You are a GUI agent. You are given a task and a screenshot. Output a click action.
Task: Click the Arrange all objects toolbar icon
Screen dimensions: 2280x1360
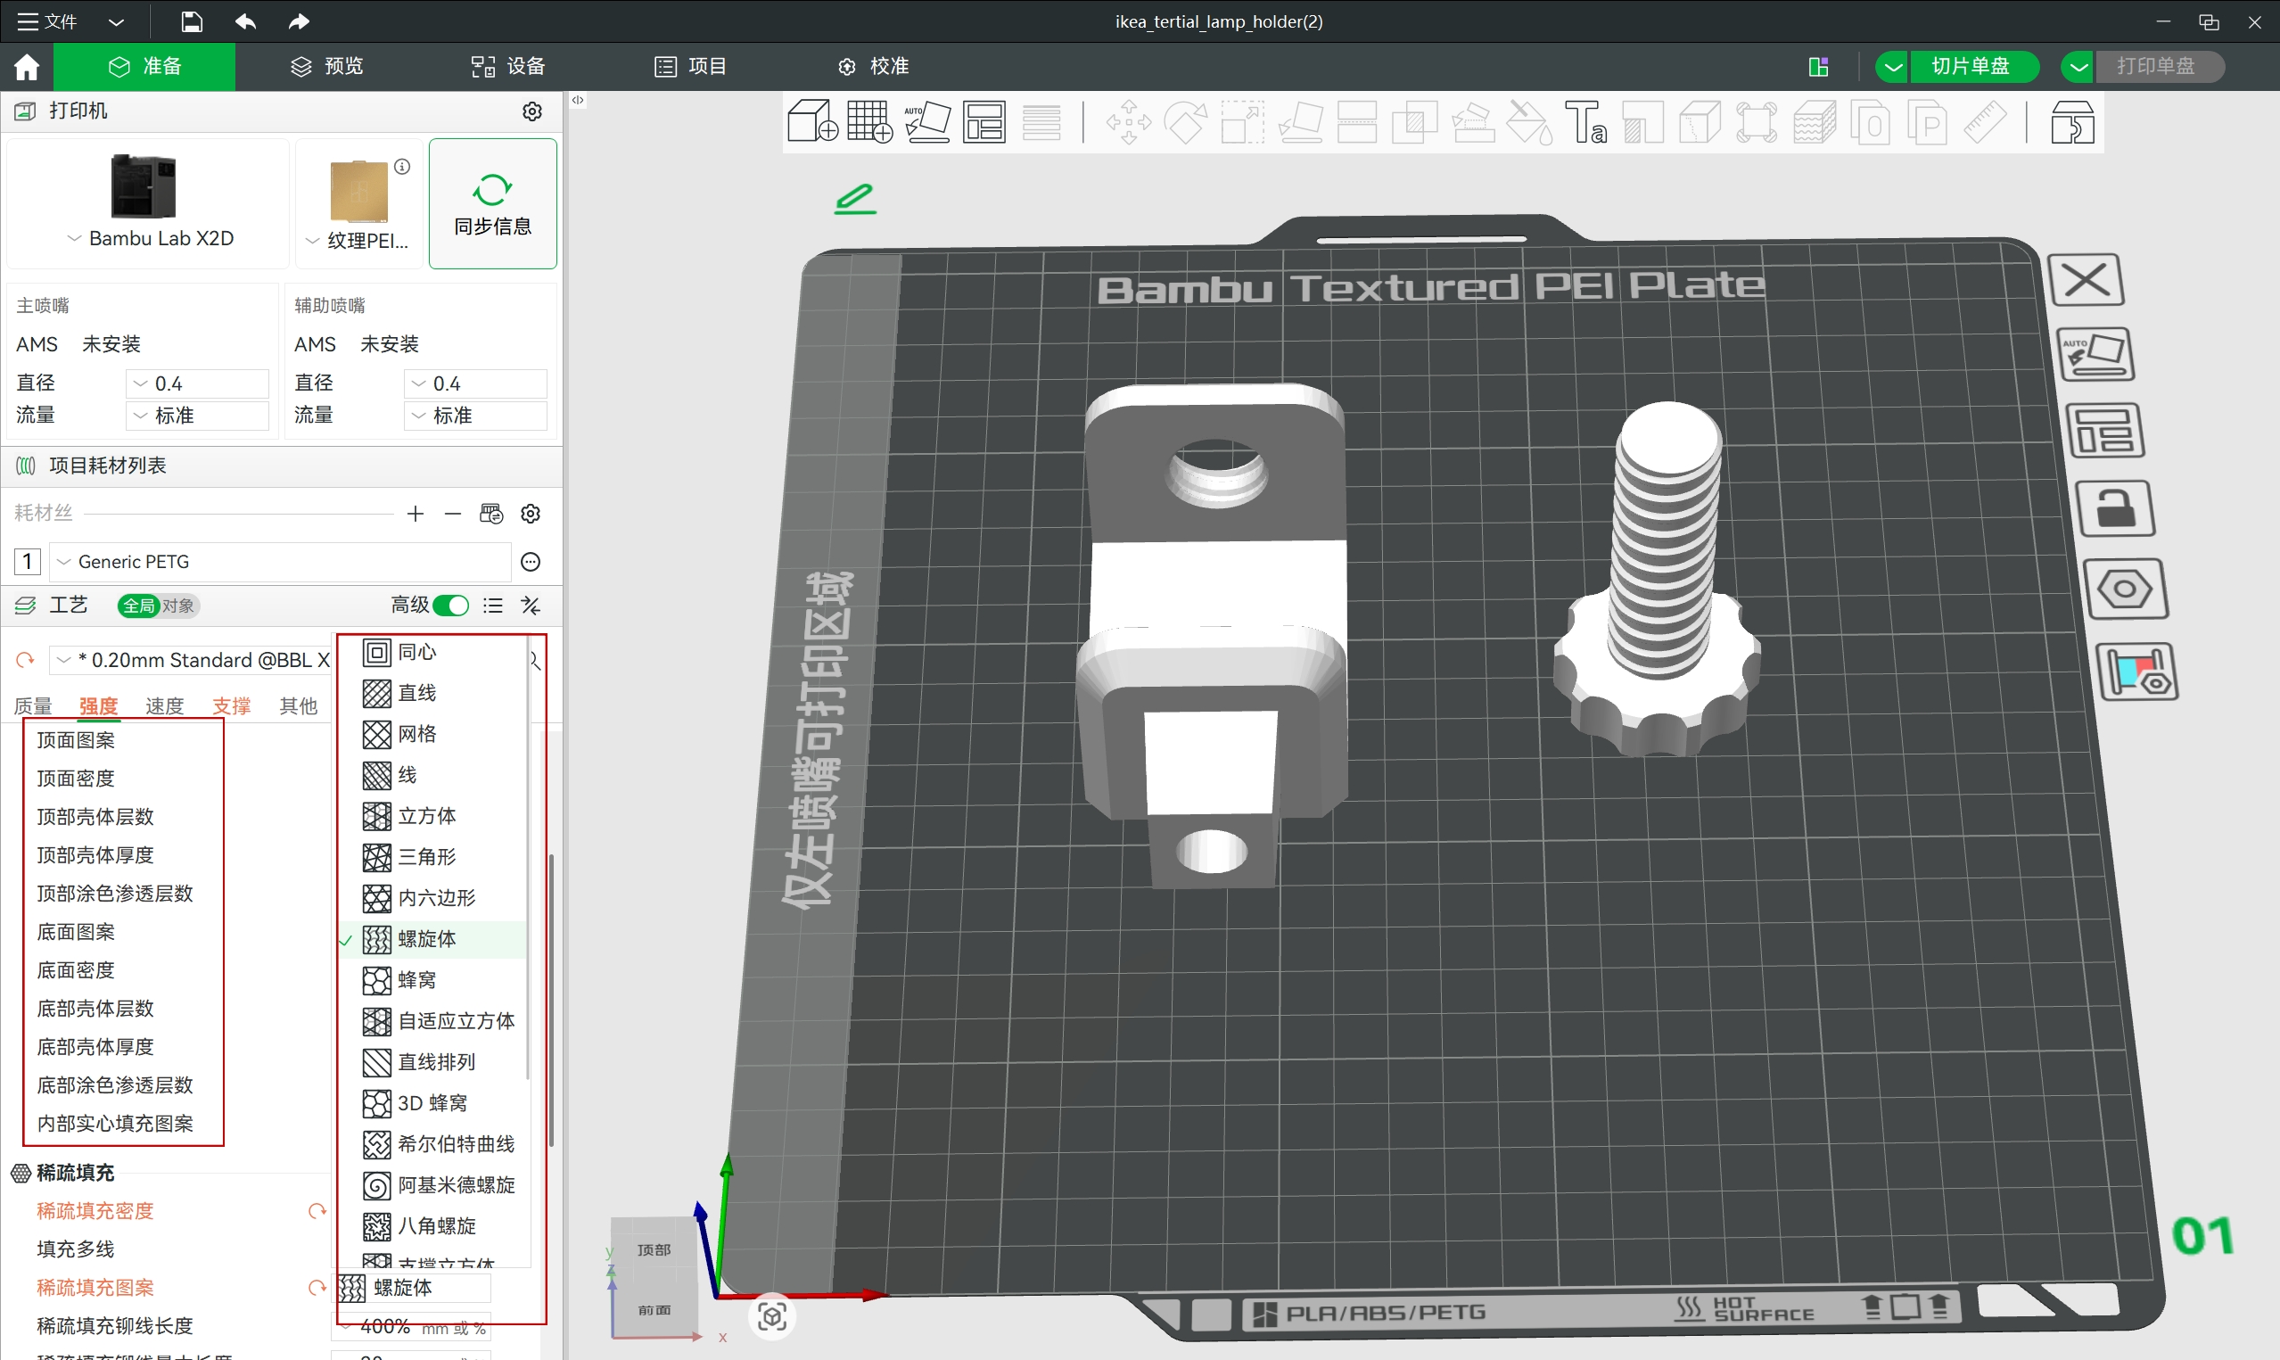click(984, 122)
